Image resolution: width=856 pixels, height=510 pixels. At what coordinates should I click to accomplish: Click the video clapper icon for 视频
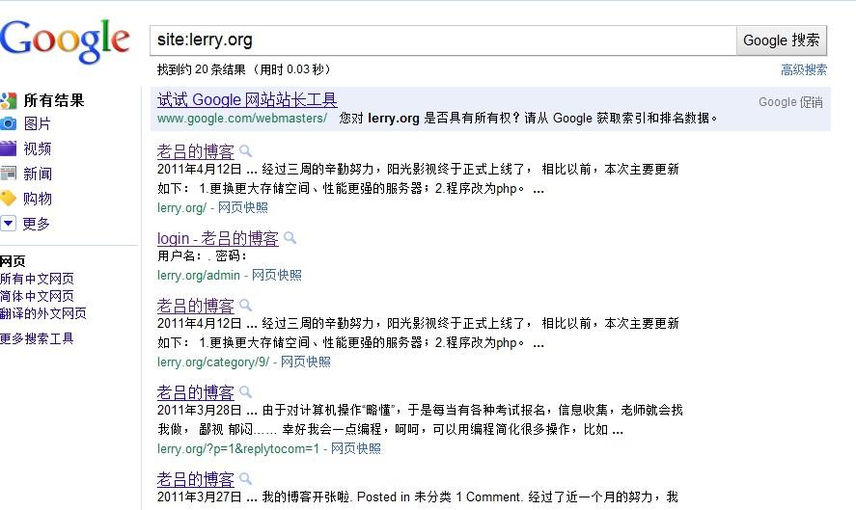[8, 148]
